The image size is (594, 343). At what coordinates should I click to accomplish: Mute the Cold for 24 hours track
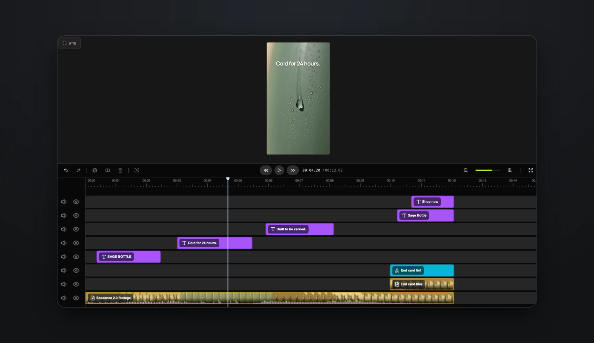point(64,243)
